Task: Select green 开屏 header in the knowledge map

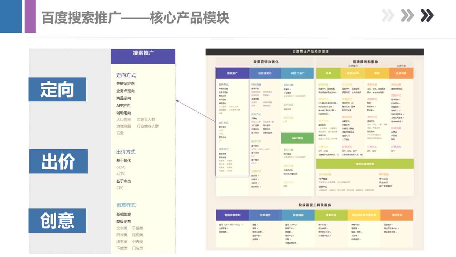Action: click(x=328, y=73)
